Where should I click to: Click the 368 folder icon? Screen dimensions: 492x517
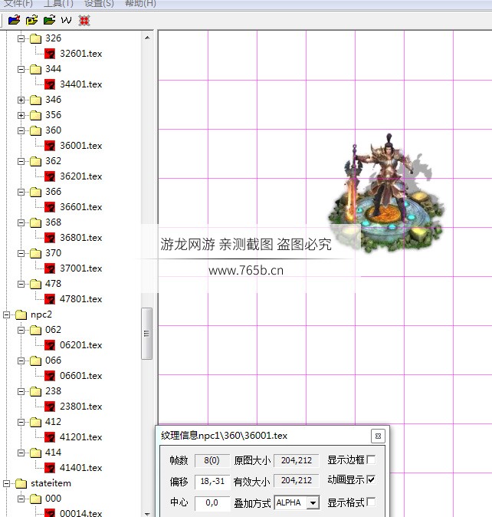35,222
